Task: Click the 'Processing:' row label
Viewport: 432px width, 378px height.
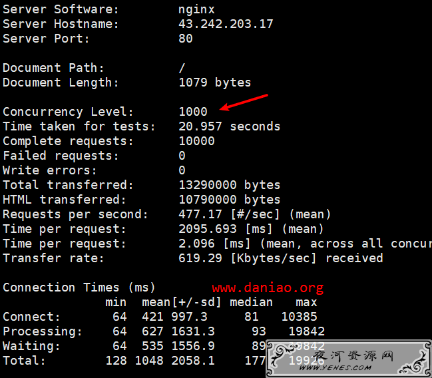Action: [x=42, y=331]
